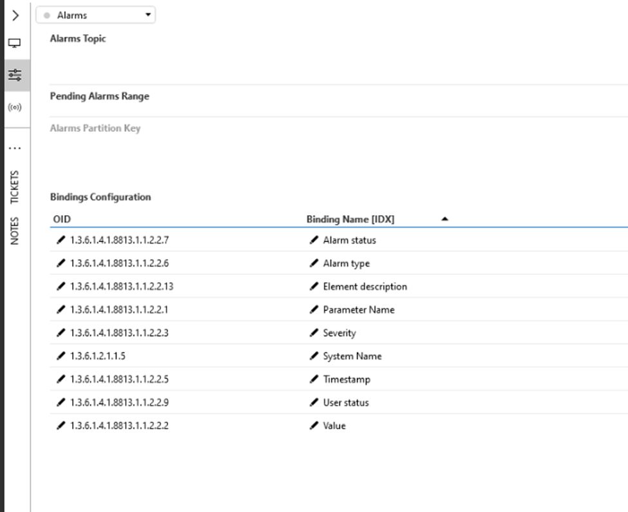Edit OID 1.3.6.1.2.1.1.5 via pencil icon
The width and height of the screenshot is (628, 512).
click(x=61, y=356)
